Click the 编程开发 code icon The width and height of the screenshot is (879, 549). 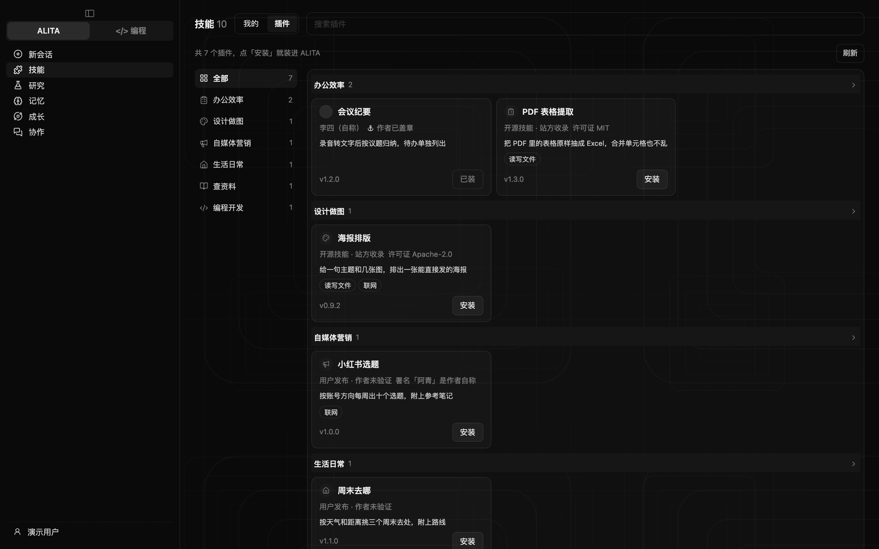pyautogui.click(x=204, y=208)
